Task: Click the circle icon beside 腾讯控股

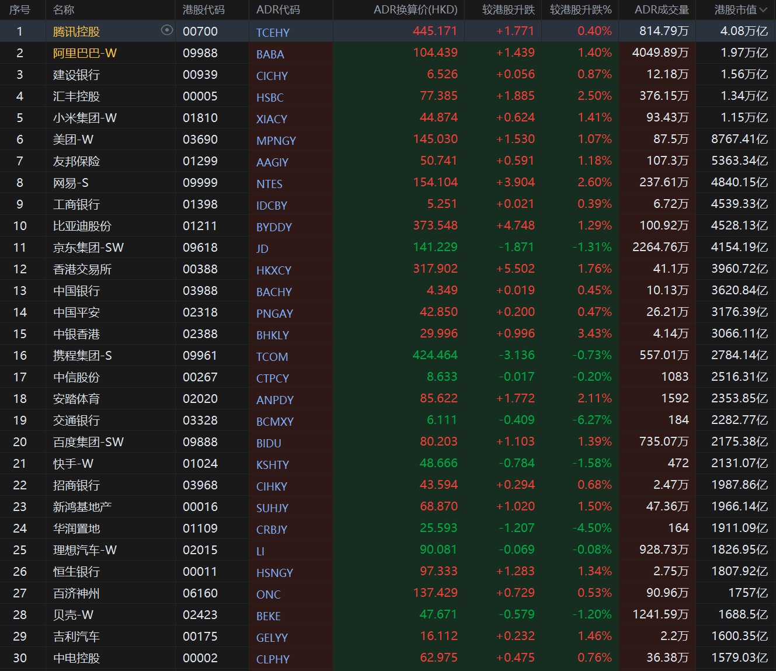Action: coord(167,30)
